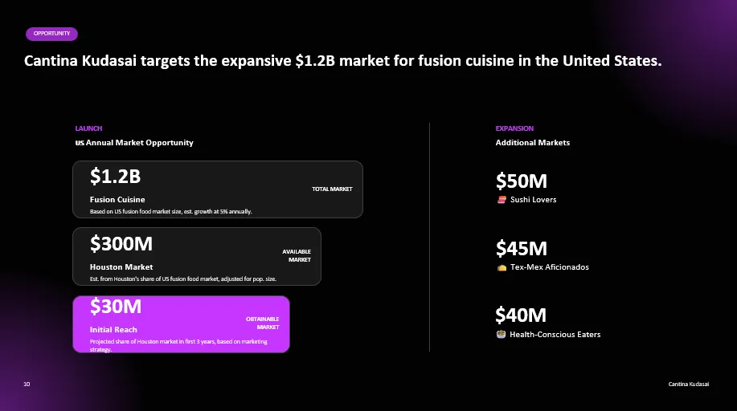Click the US Annual Market Opportunity subtitle
The height and width of the screenshot is (411, 737).
click(x=134, y=143)
